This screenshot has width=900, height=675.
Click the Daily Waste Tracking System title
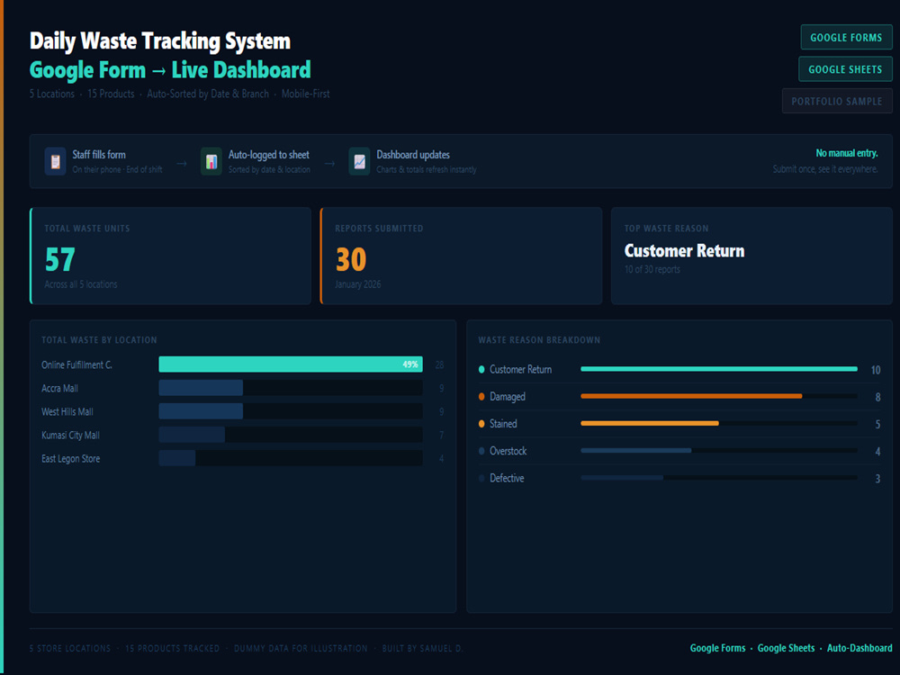[x=159, y=41]
